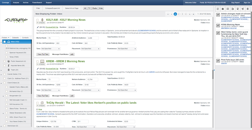Click the @ web icon beside the TriCity Herald story

click(42, 103)
